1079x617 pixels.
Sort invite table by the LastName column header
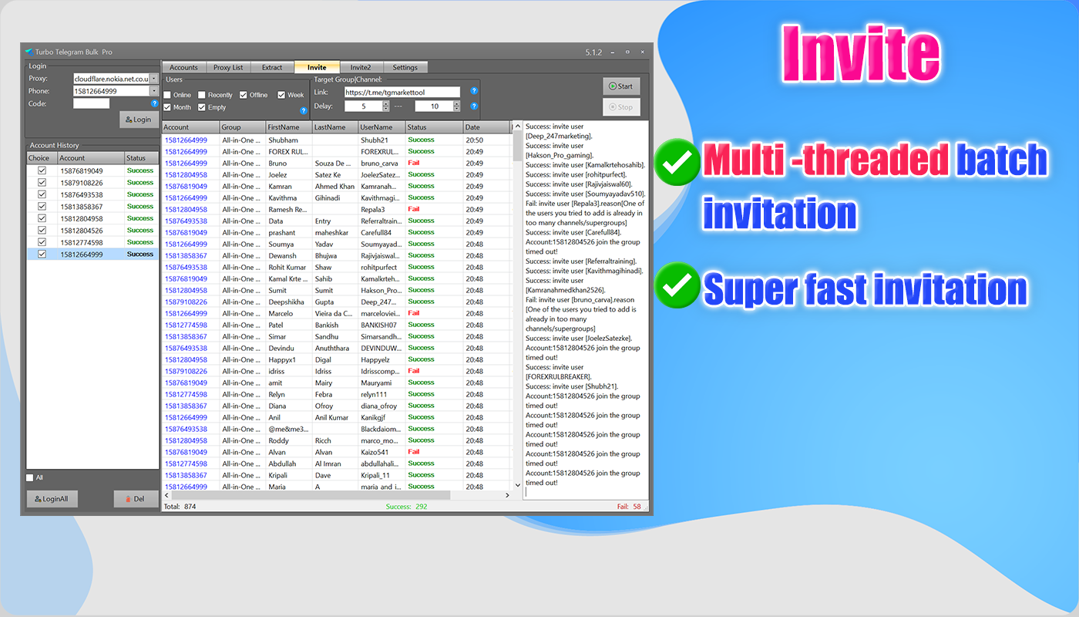(x=335, y=127)
